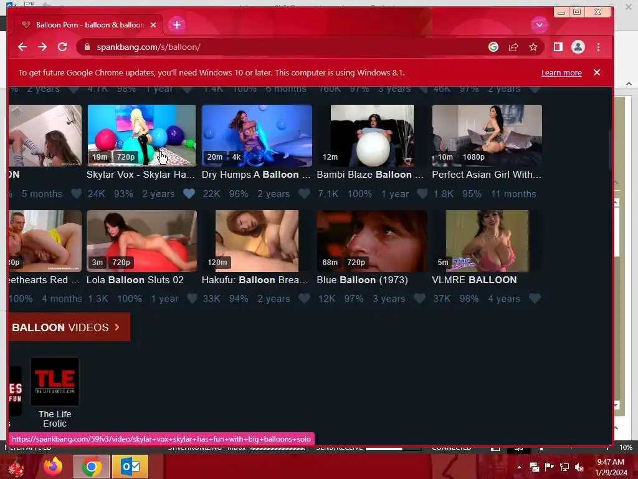Toggle the favorite heart for Hakufu video

(304, 299)
